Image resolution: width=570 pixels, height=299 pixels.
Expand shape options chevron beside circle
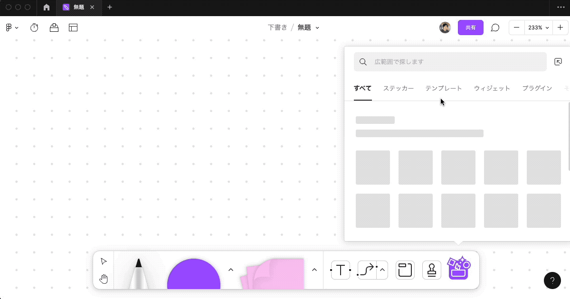coord(231,270)
